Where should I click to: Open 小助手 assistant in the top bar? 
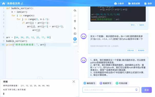pyautogui.click(x=119, y=4)
